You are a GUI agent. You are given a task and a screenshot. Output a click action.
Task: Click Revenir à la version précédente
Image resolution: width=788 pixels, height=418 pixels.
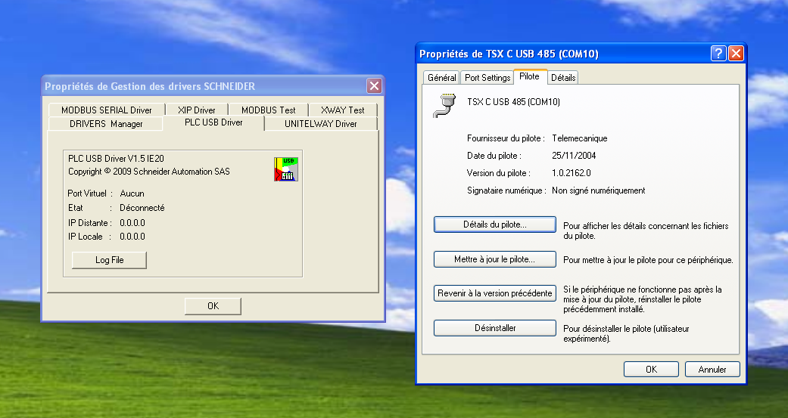[x=494, y=293]
